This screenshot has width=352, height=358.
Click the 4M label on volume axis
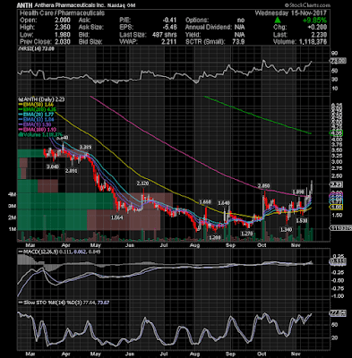(12, 194)
